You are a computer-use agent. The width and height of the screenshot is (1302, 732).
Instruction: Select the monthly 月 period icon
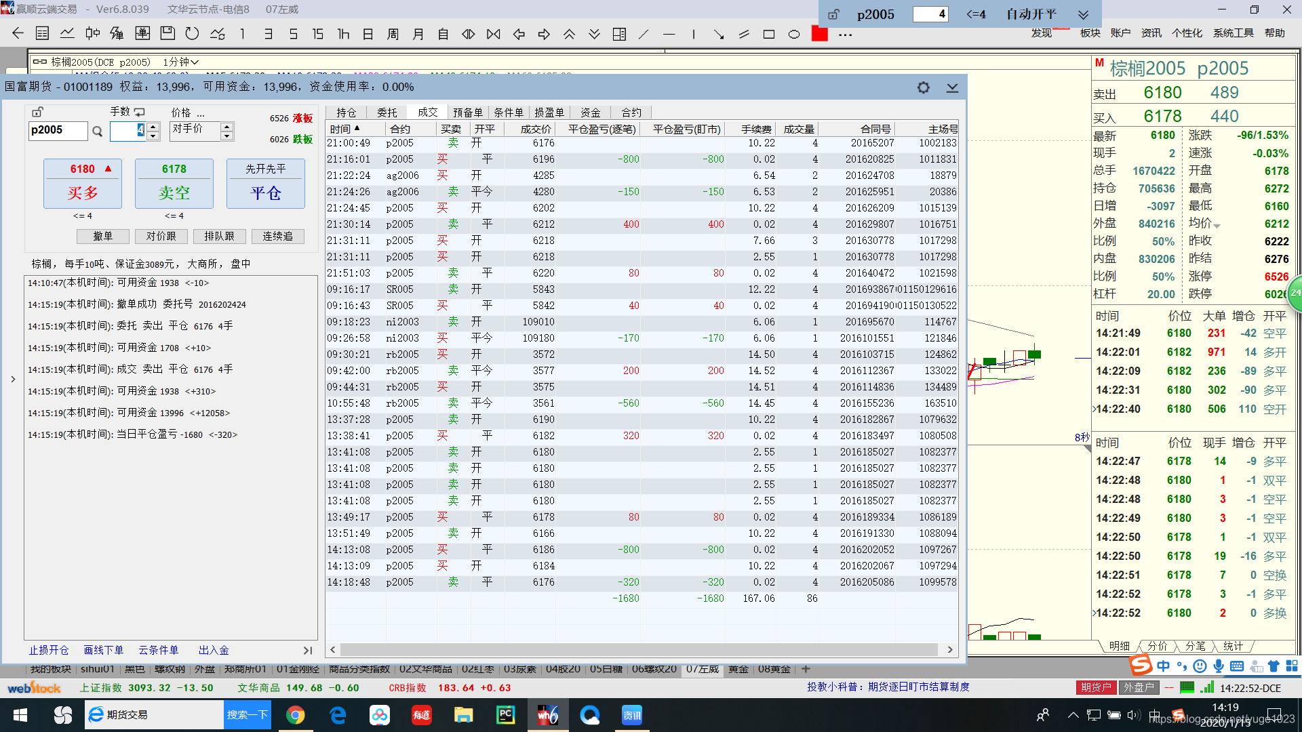pyautogui.click(x=418, y=33)
